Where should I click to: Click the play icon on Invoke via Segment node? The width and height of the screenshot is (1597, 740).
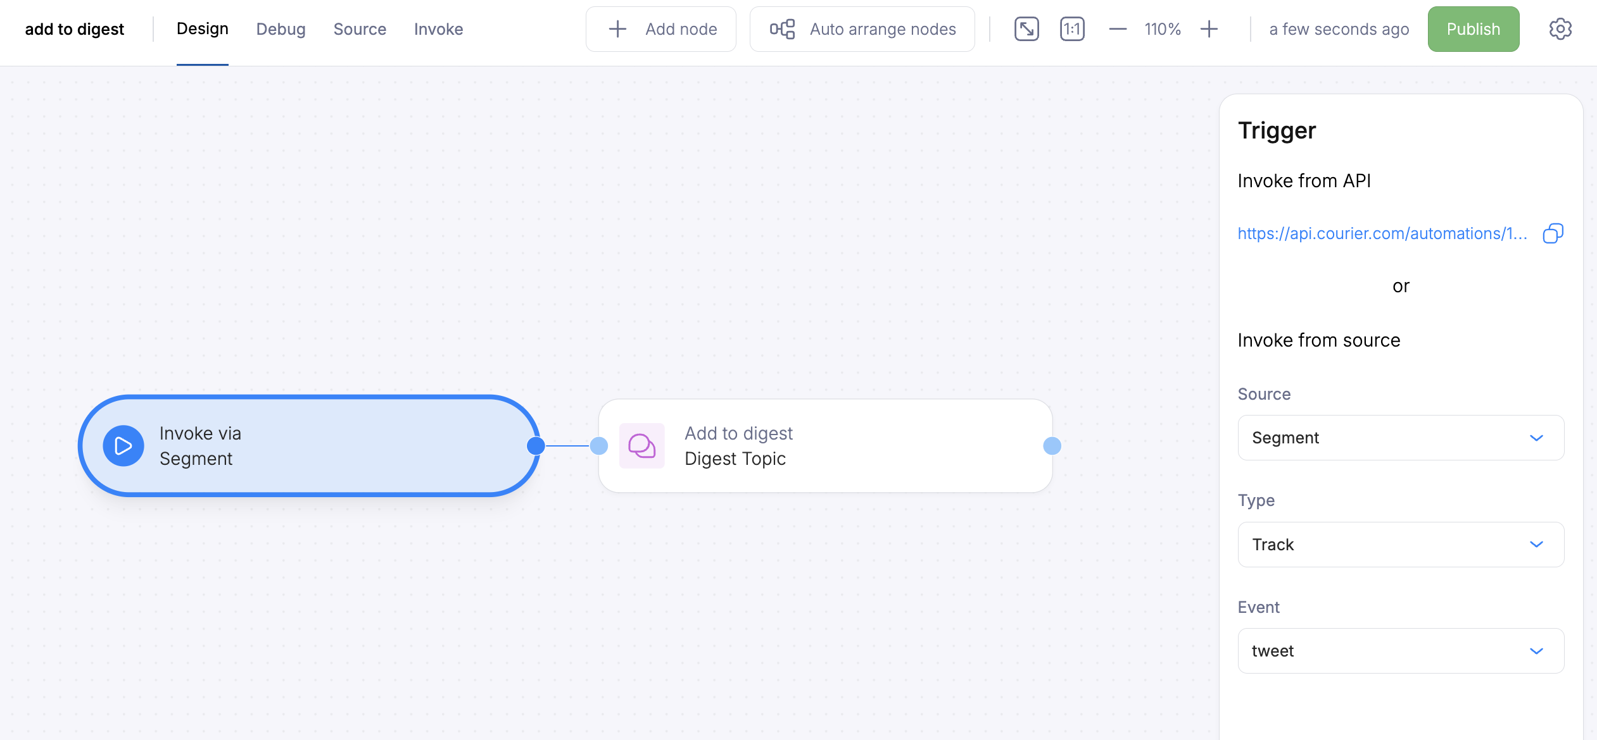coord(123,446)
